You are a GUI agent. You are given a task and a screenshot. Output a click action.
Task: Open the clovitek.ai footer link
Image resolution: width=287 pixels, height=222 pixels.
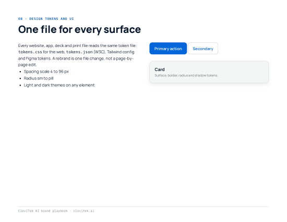point(84,211)
